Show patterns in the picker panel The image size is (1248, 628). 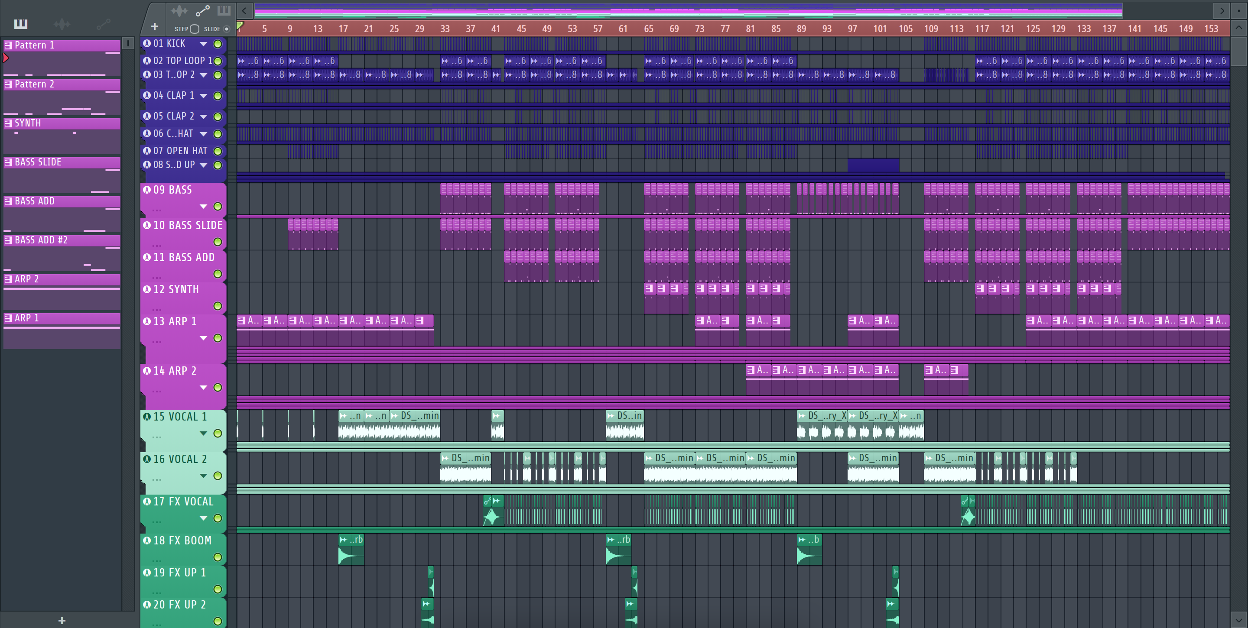coord(20,24)
